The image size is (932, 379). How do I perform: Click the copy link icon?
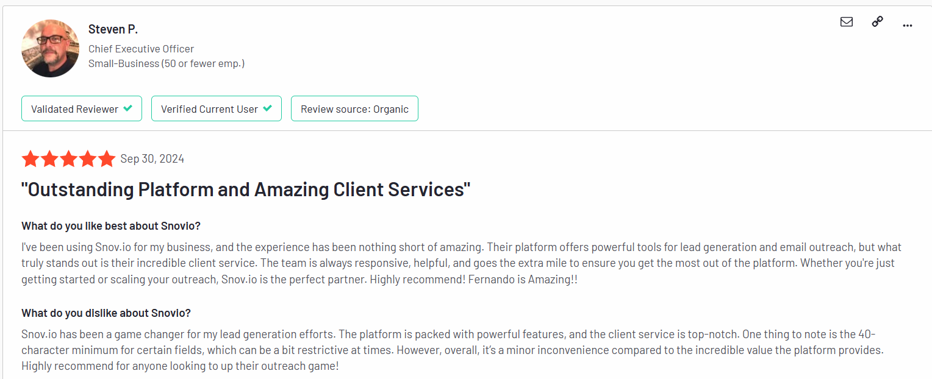click(x=877, y=21)
